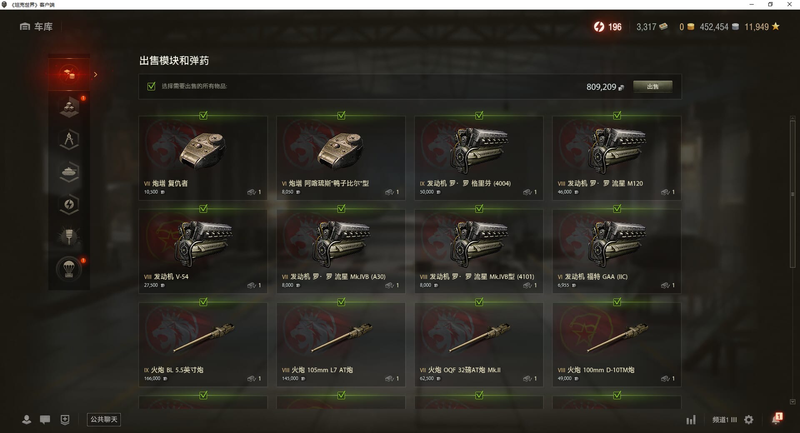This screenshot has height=433, width=800.
Task: Return to the 车库 garage tab
Action: [36, 27]
